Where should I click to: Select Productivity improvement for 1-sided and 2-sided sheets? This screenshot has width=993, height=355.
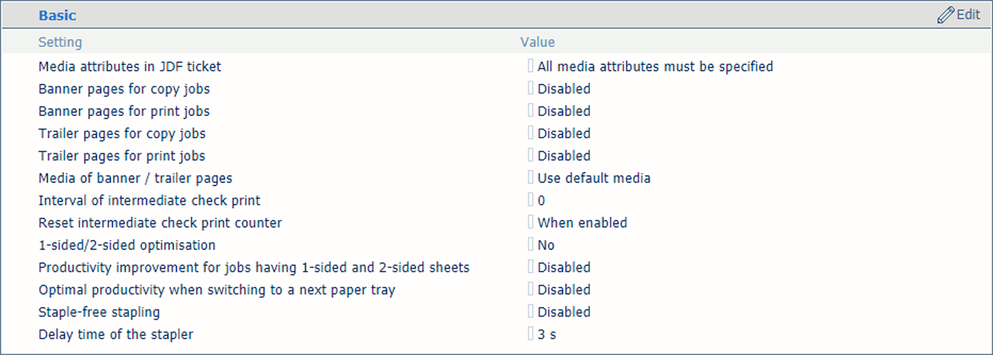coord(254,268)
